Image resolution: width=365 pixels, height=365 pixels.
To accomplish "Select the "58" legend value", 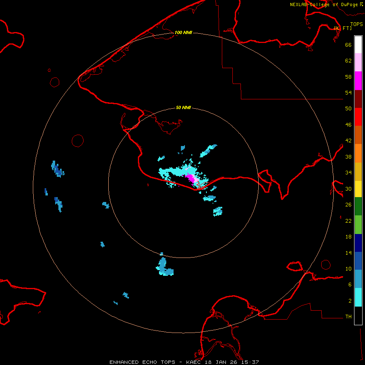I will pyautogui.click(x=348, y=77).
